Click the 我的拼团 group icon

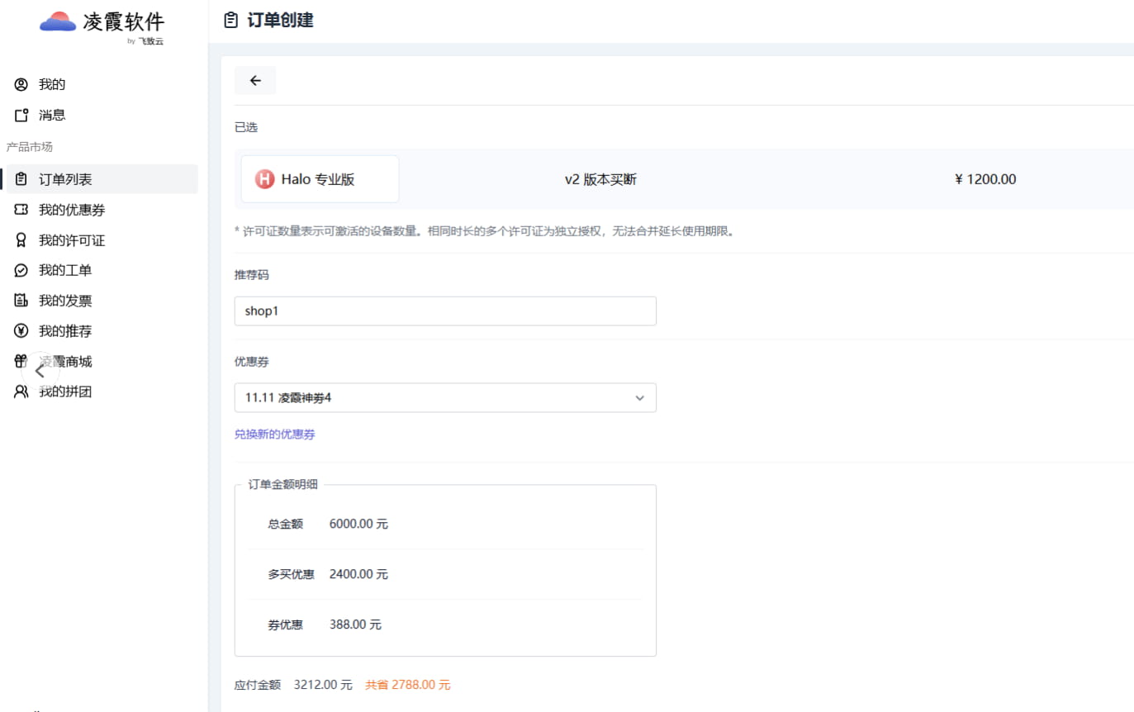point(21,392)
